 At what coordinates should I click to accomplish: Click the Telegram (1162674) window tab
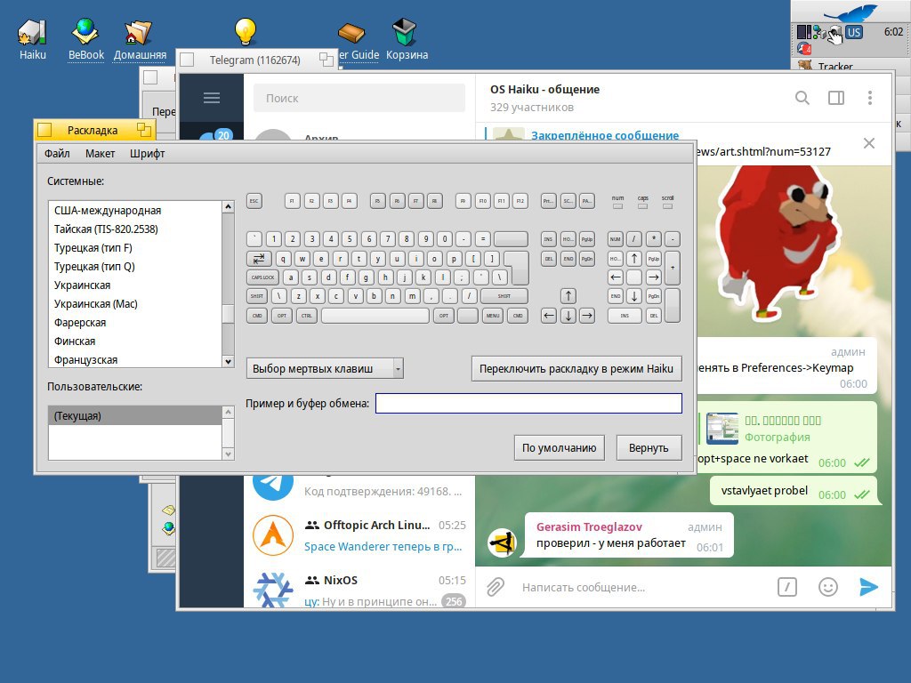point(255,60)
